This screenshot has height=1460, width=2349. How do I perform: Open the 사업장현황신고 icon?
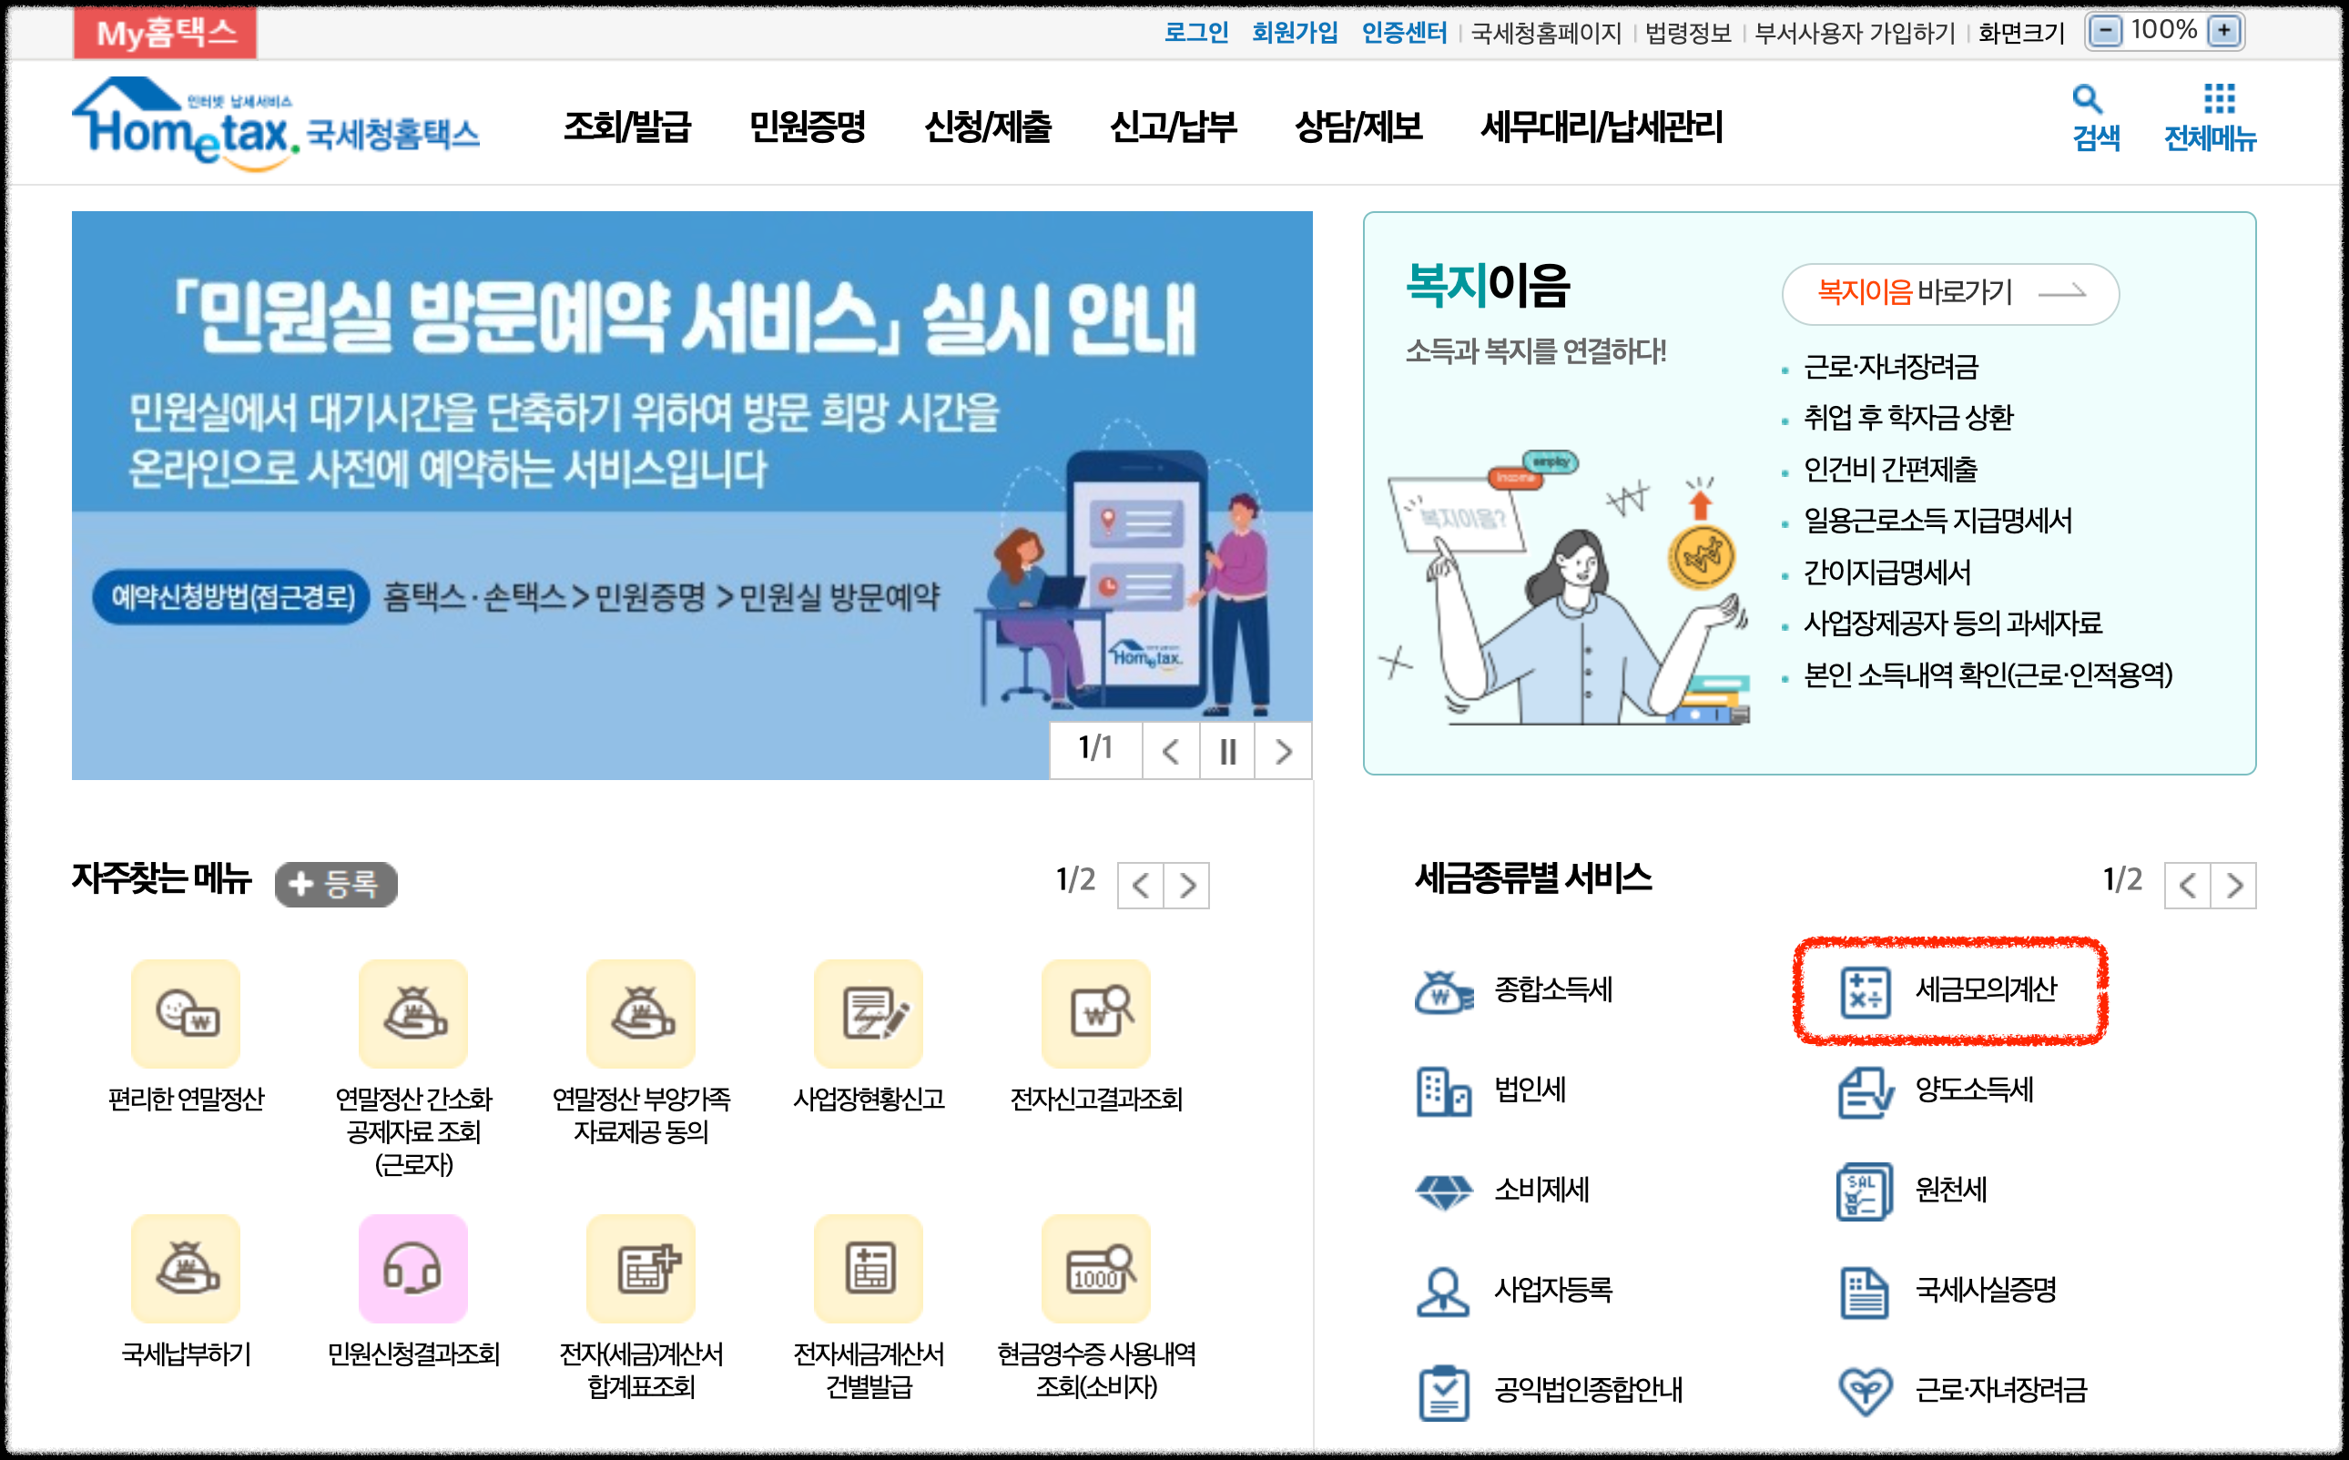pyautogui.click(x=869, y=1013)
